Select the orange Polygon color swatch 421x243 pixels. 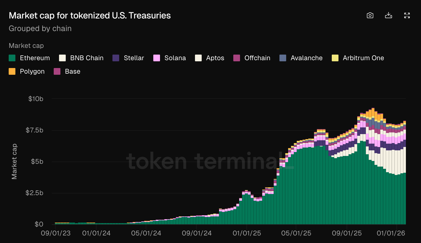(12, 71)
